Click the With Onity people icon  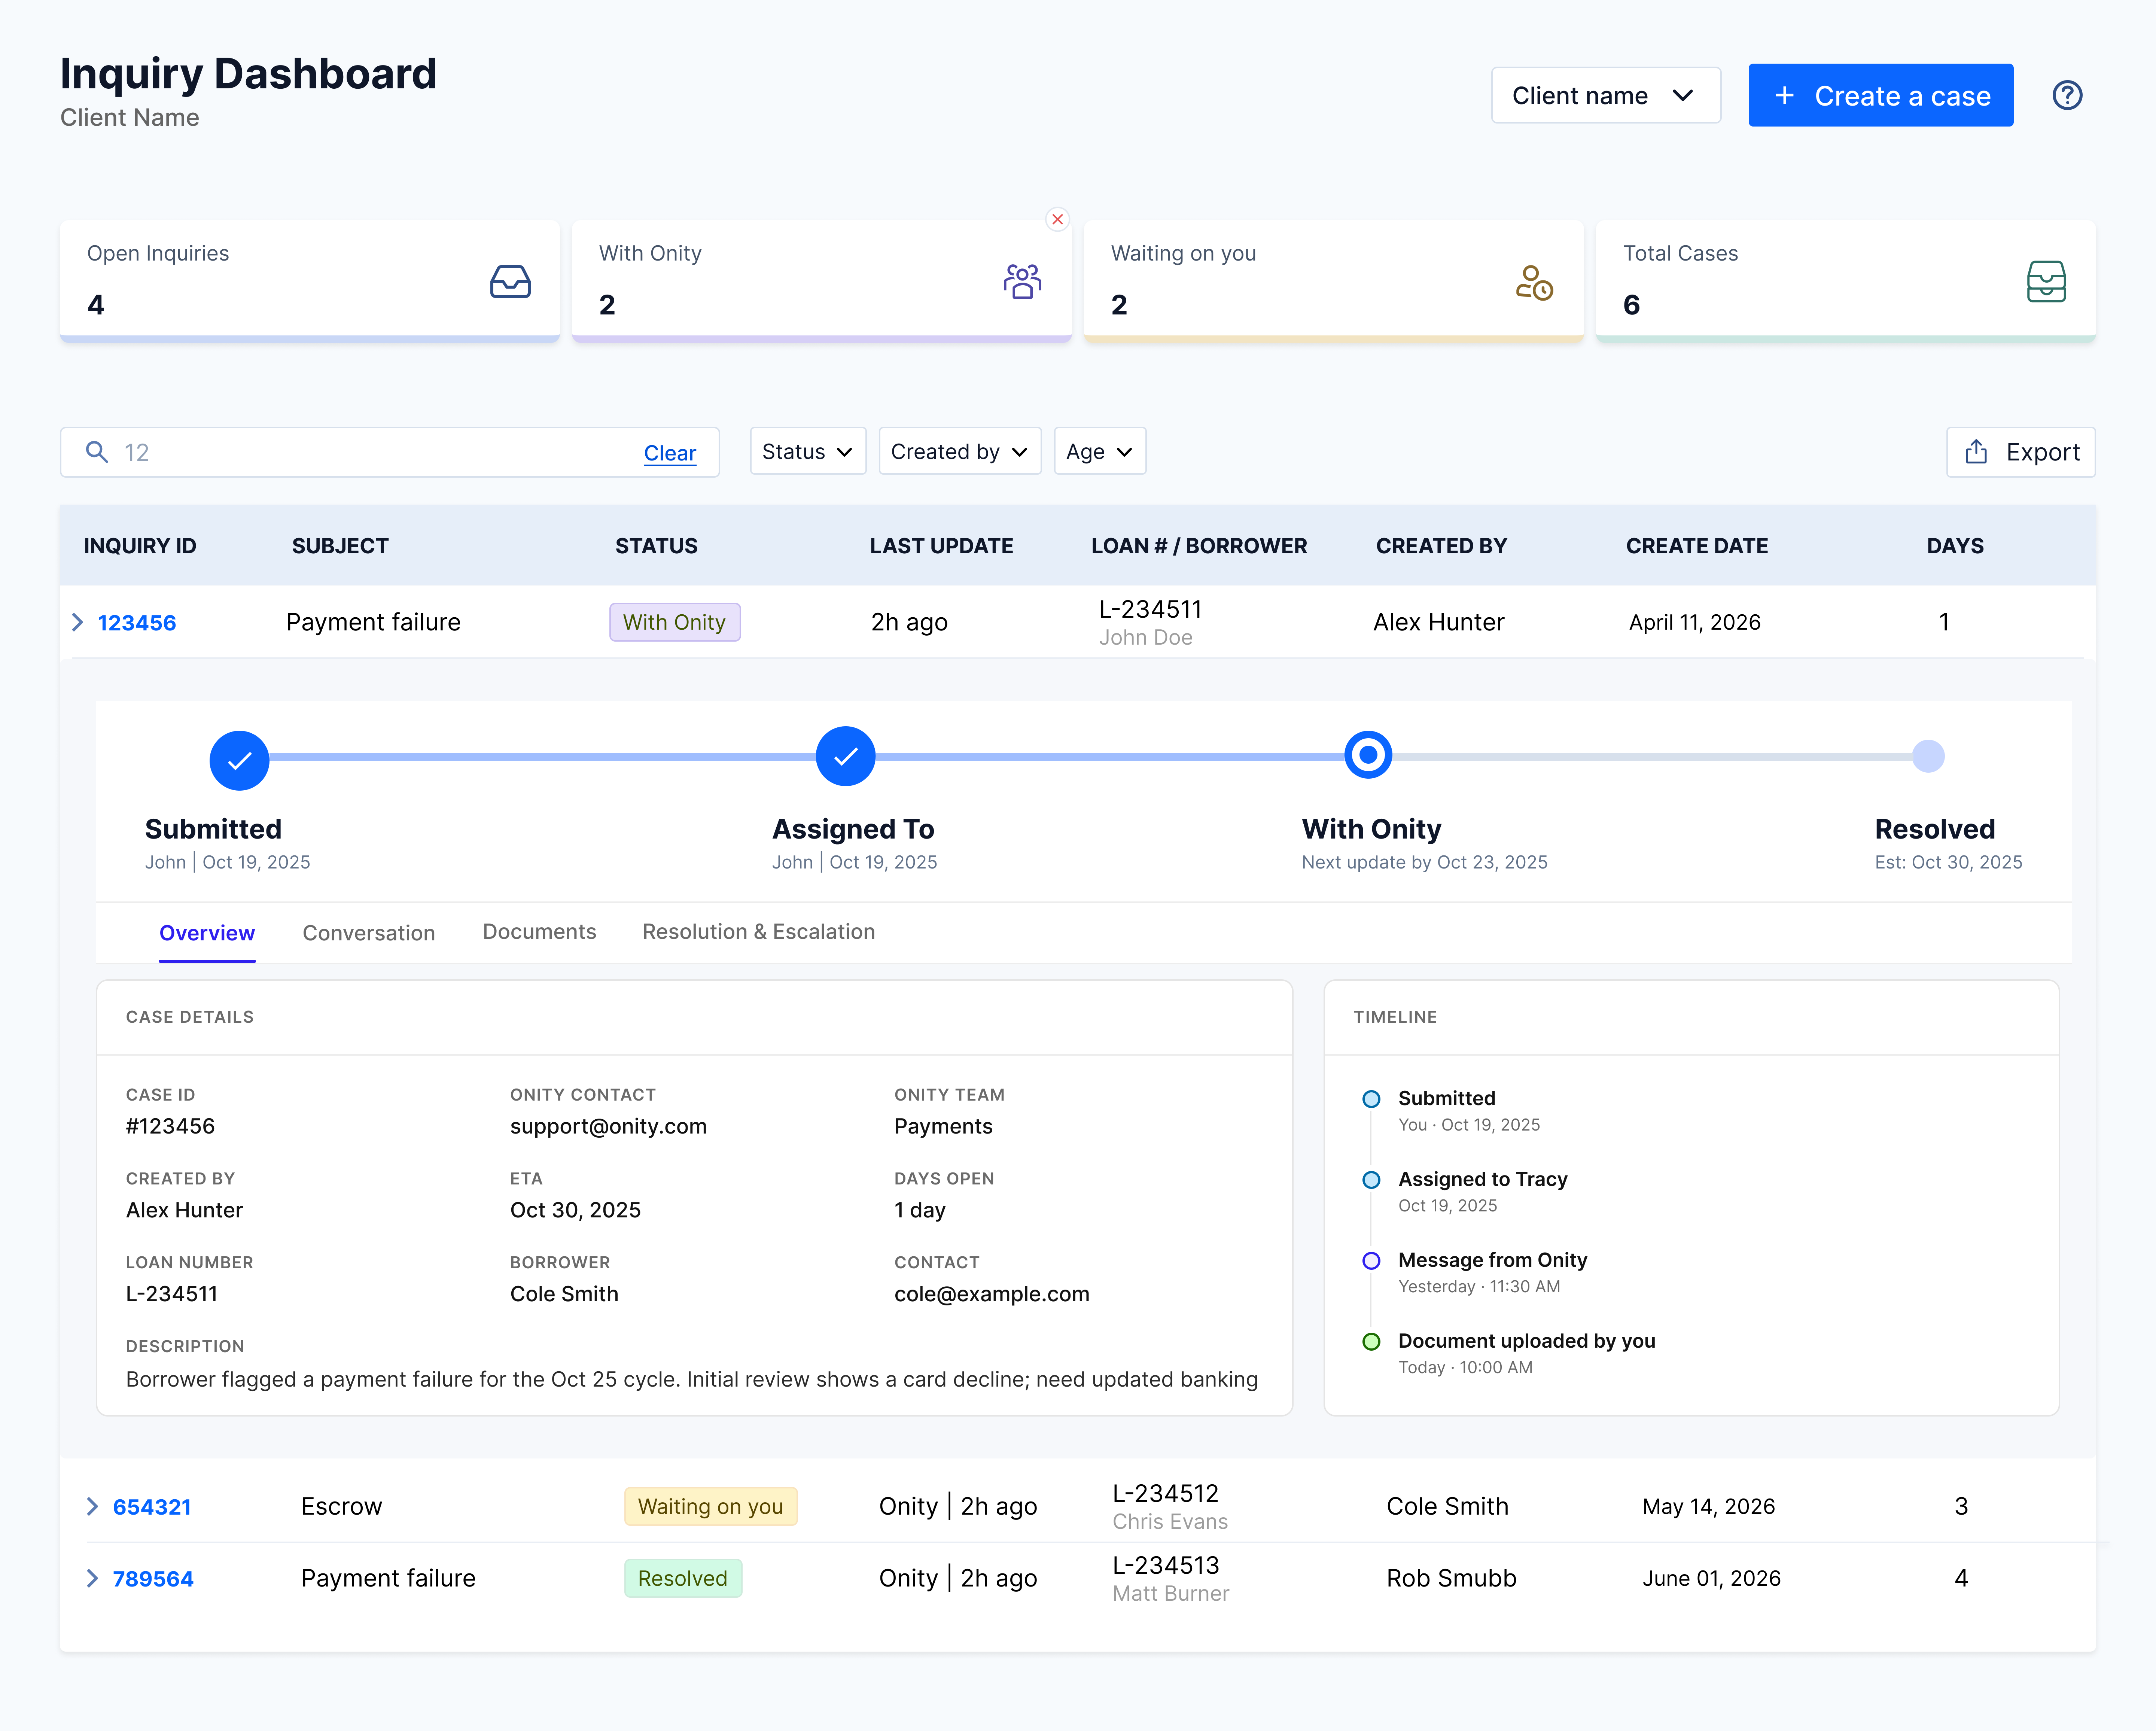coord(1022,281)
